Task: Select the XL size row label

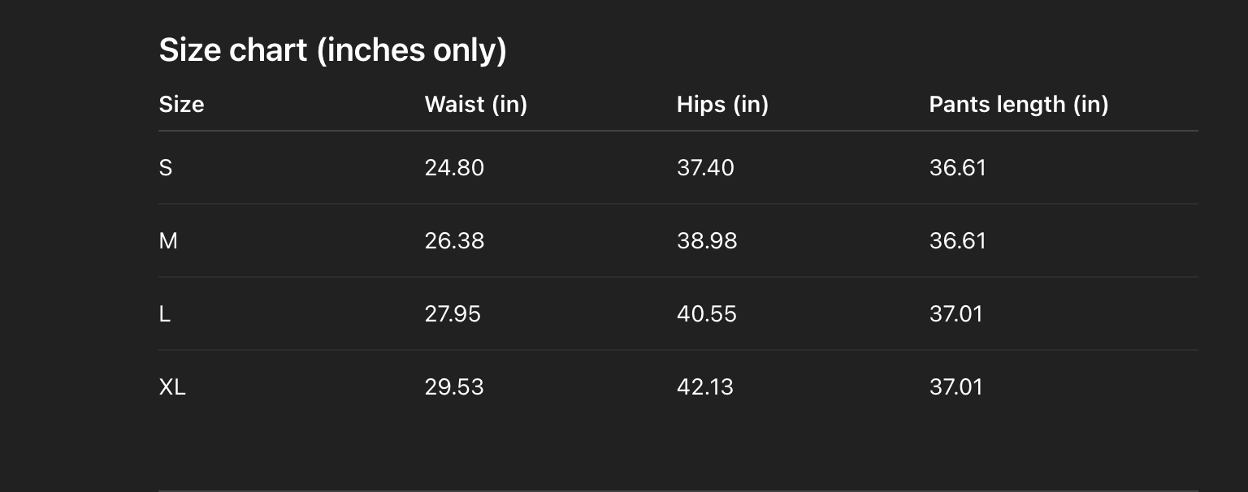Action: click(x=172, y=387)
